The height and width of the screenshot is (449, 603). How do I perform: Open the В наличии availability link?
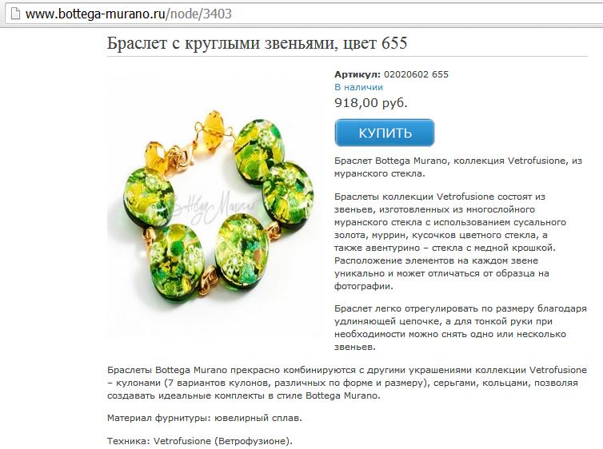pos(358,87)
